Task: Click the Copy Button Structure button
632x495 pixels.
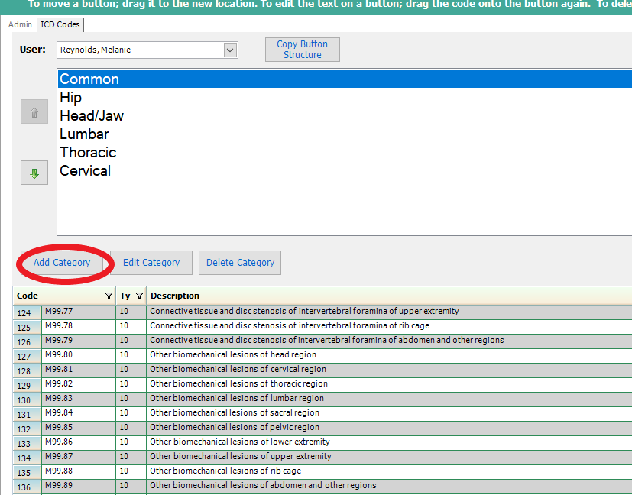Action: coord(302,50)
